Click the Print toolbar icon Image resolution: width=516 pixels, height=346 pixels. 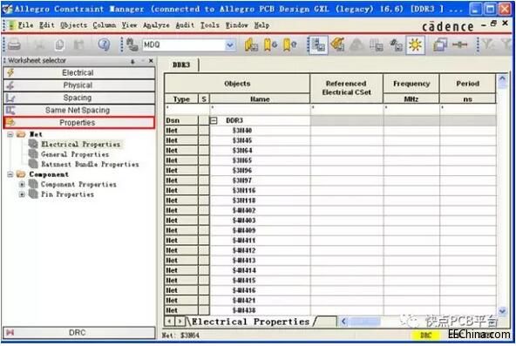pyautogui.click(x=14, y=44)
